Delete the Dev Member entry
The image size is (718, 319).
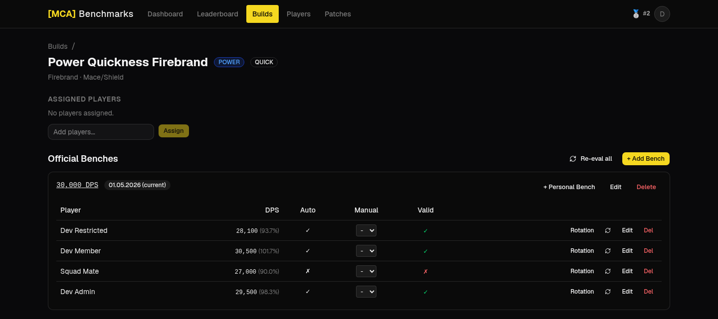648,251
